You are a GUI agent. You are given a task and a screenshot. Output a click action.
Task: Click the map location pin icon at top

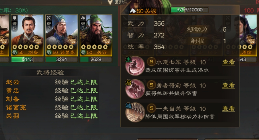pyautogui.click(x=110, y=2)
